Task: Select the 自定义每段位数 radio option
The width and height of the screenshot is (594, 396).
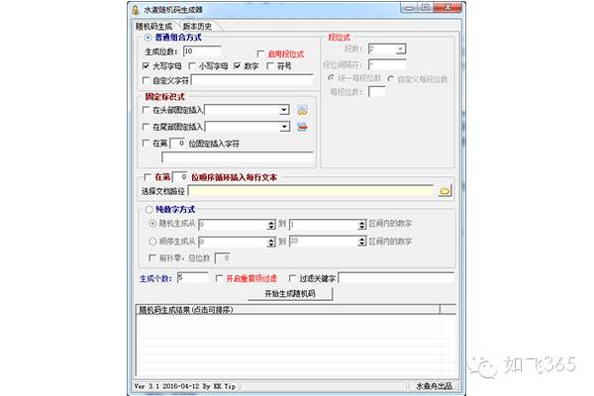Action: 391,79
